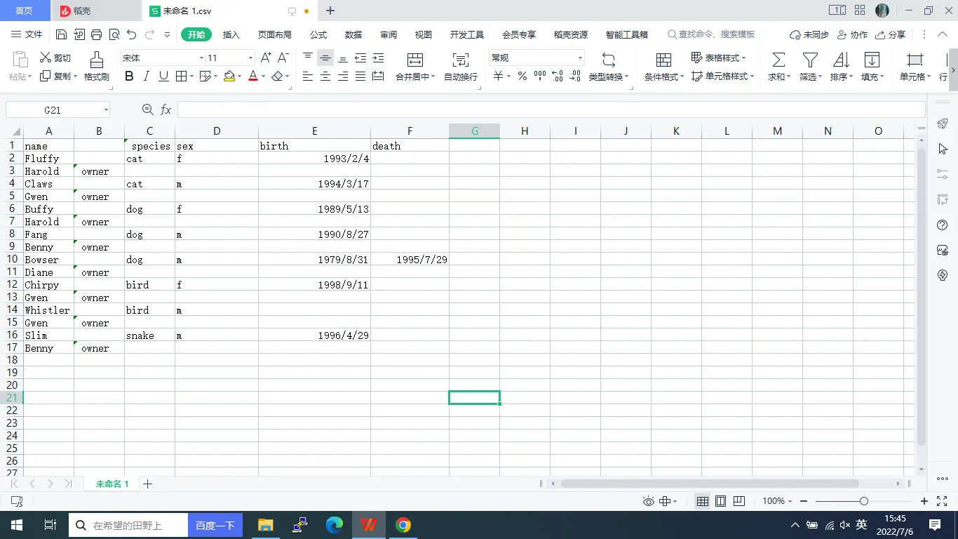Click the Sum (求和) sigma icon
Screen dimensions: 958x539
pyautogui.click(x=778, y=60)
